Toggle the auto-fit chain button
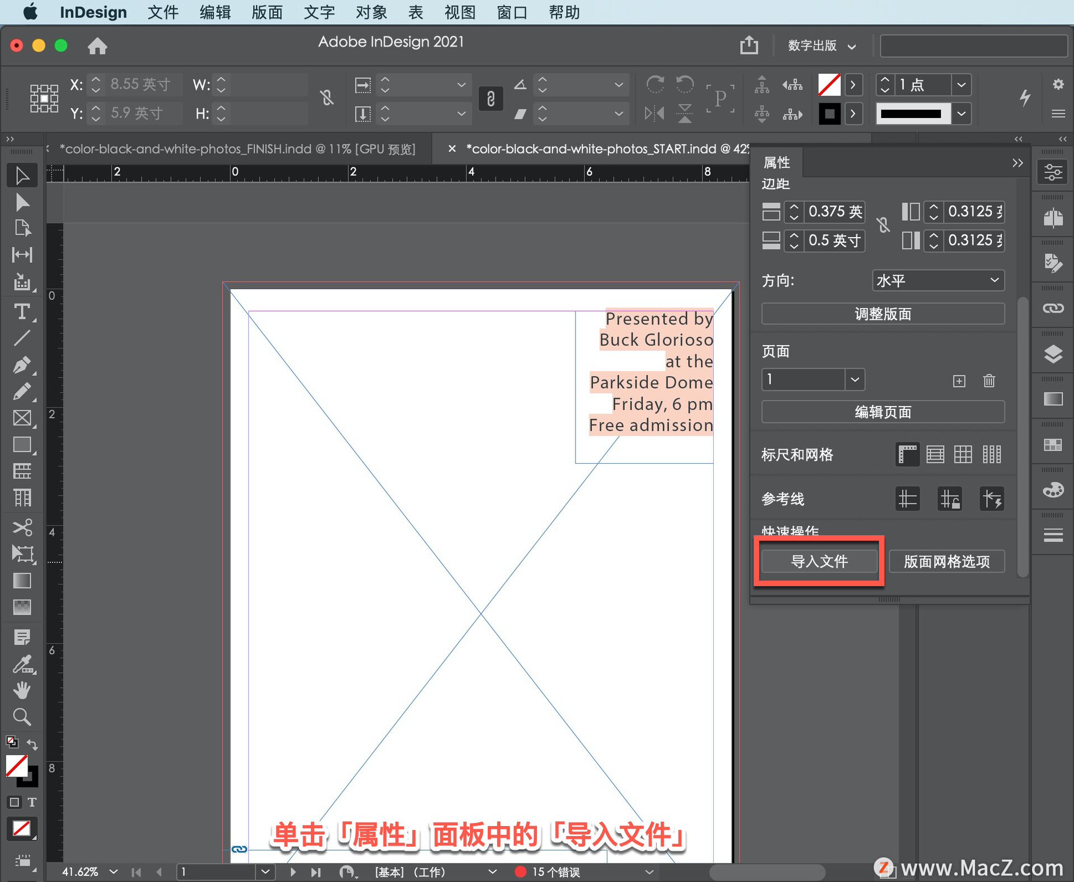The width and height of the screenshot is (1074, 882). [491, 99]
